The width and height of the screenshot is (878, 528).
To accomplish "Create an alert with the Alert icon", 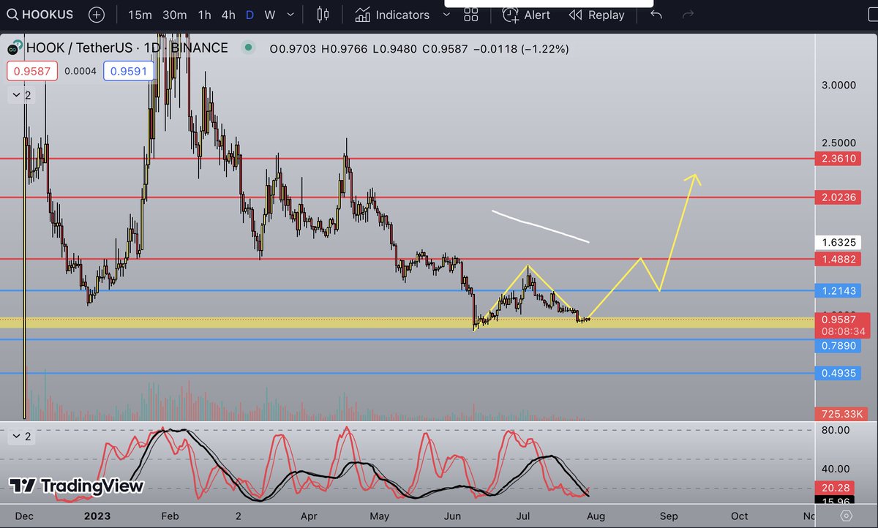I will click(x=526, y=15).
